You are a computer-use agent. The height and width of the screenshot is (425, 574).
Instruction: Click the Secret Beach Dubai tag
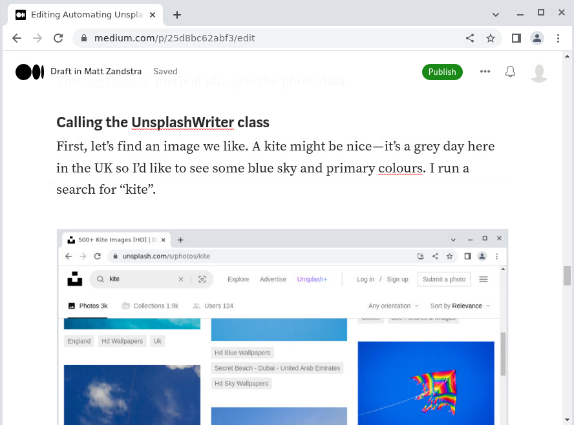[277, 368]
